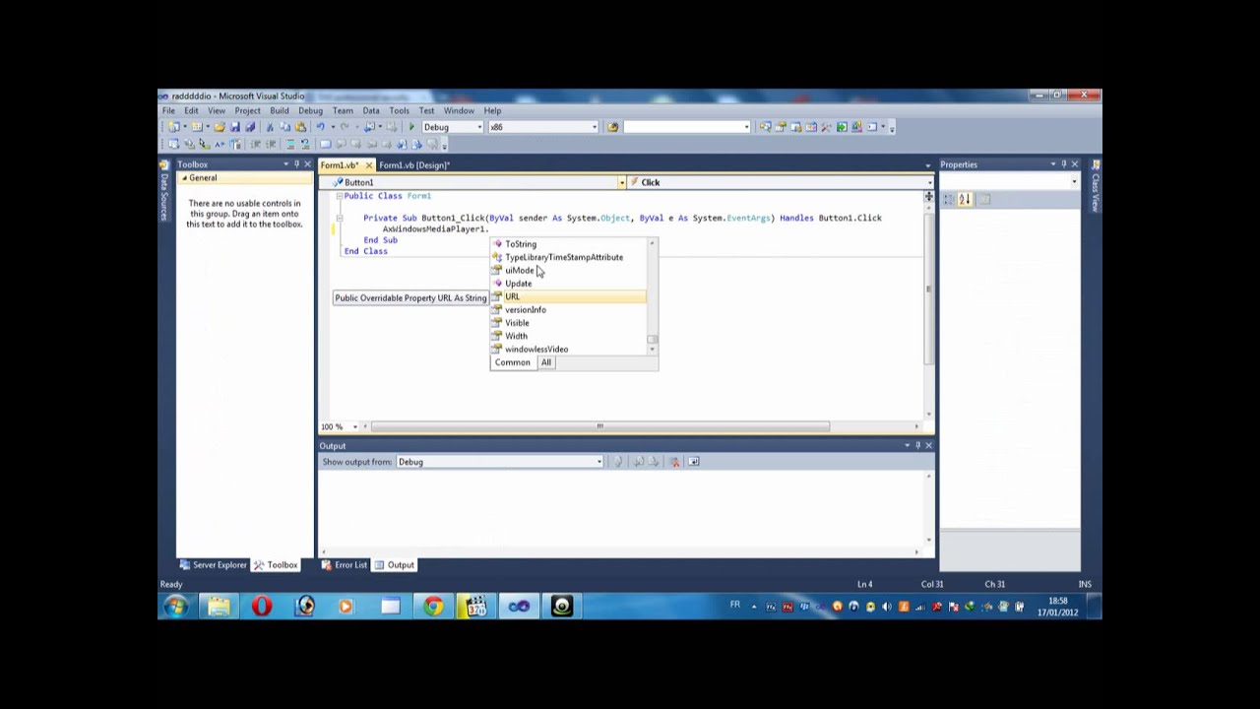Close the Form1.vb tab
1260x709 pixels.
(369, 165)
